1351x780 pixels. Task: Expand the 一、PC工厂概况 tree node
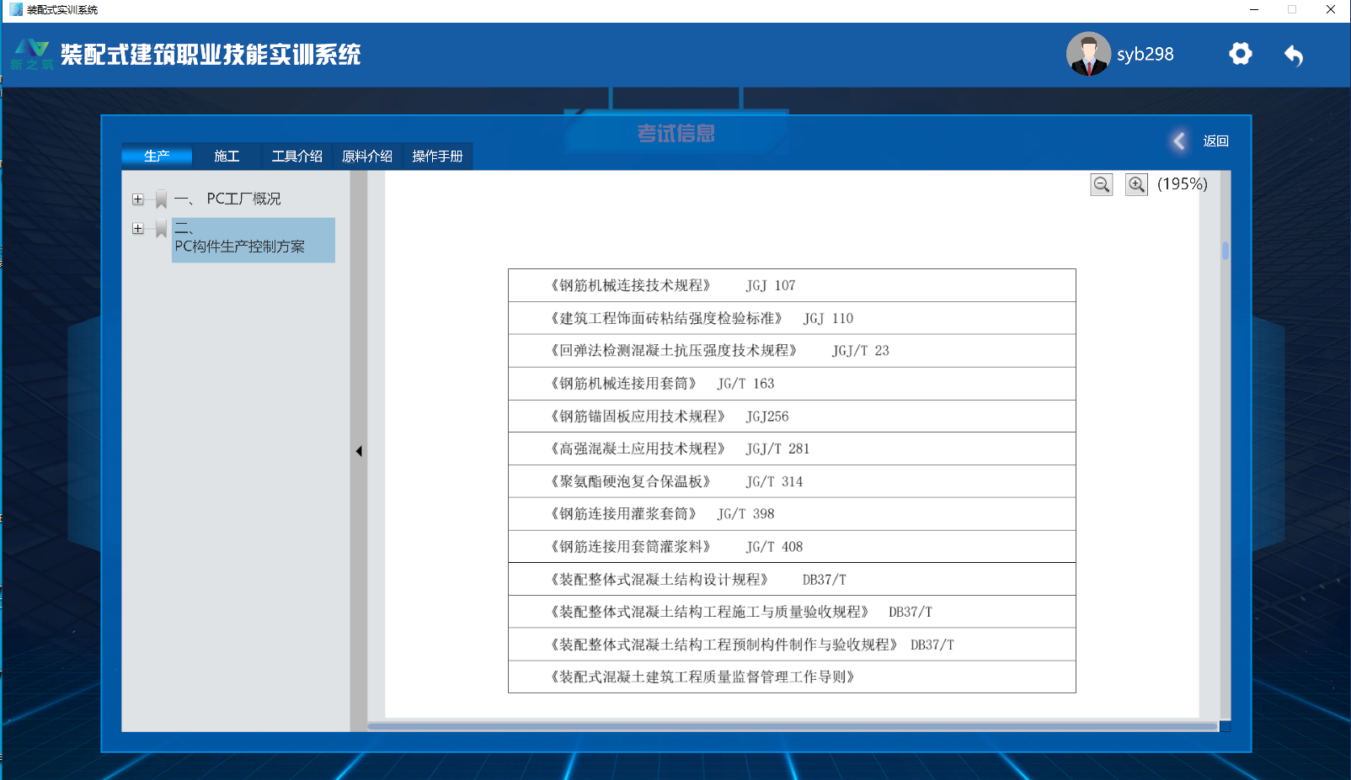[x=138, y=199]
